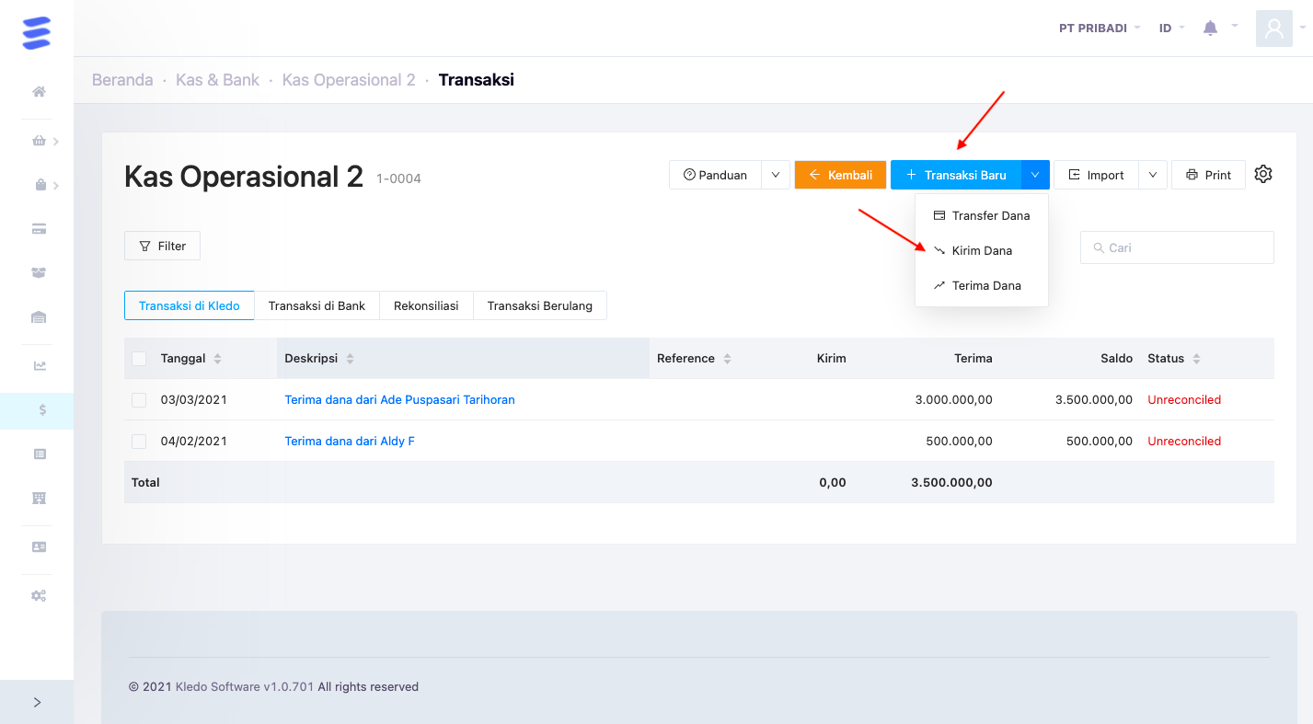
Task: Click inside the Cari search field
Action: tap(1176, 247)
